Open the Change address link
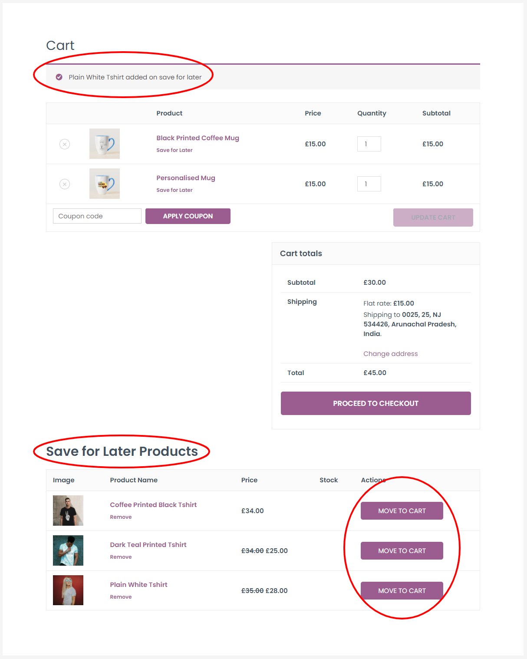This screenshot has width=527, height=659. coord(391,354)
